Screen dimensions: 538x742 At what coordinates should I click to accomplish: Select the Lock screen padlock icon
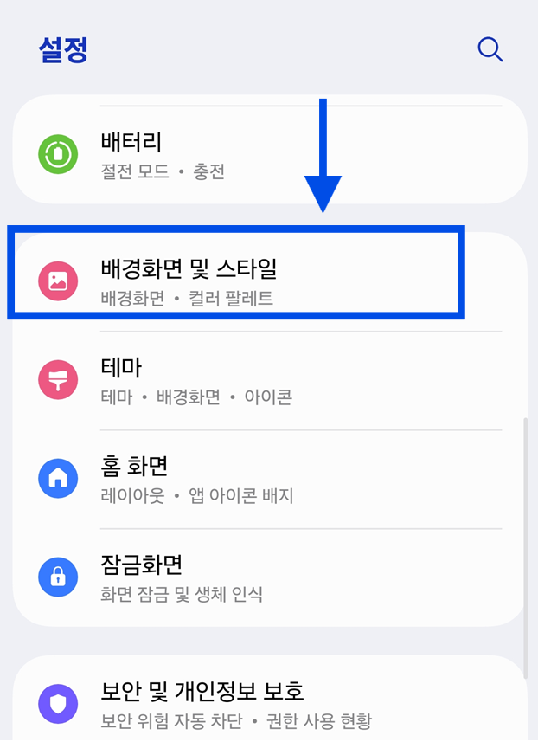click(58, 577)
